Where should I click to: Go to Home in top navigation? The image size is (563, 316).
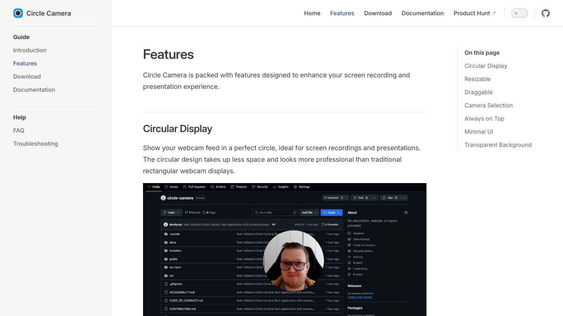[x=312, y=13]
